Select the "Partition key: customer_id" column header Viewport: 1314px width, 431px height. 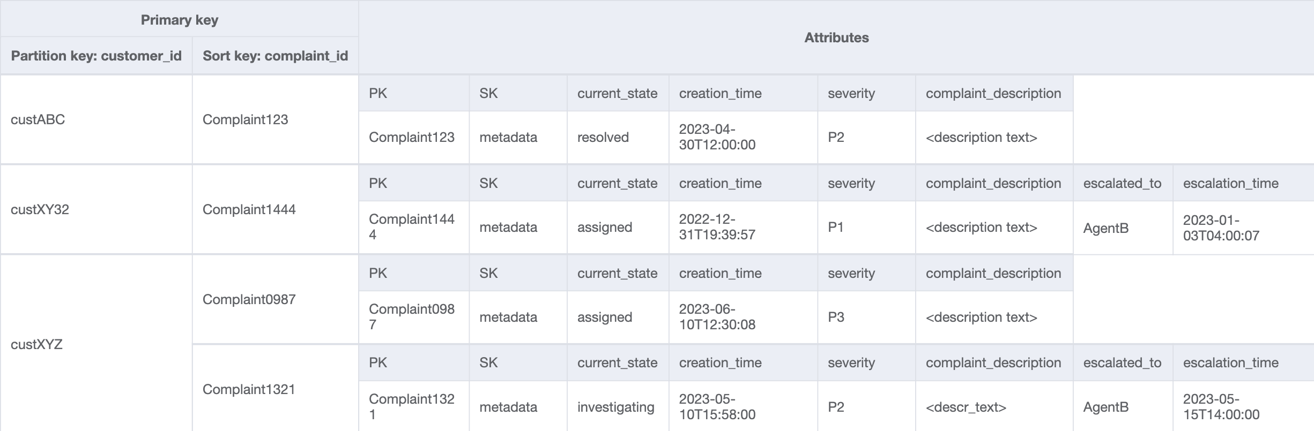tap(96, 56)
